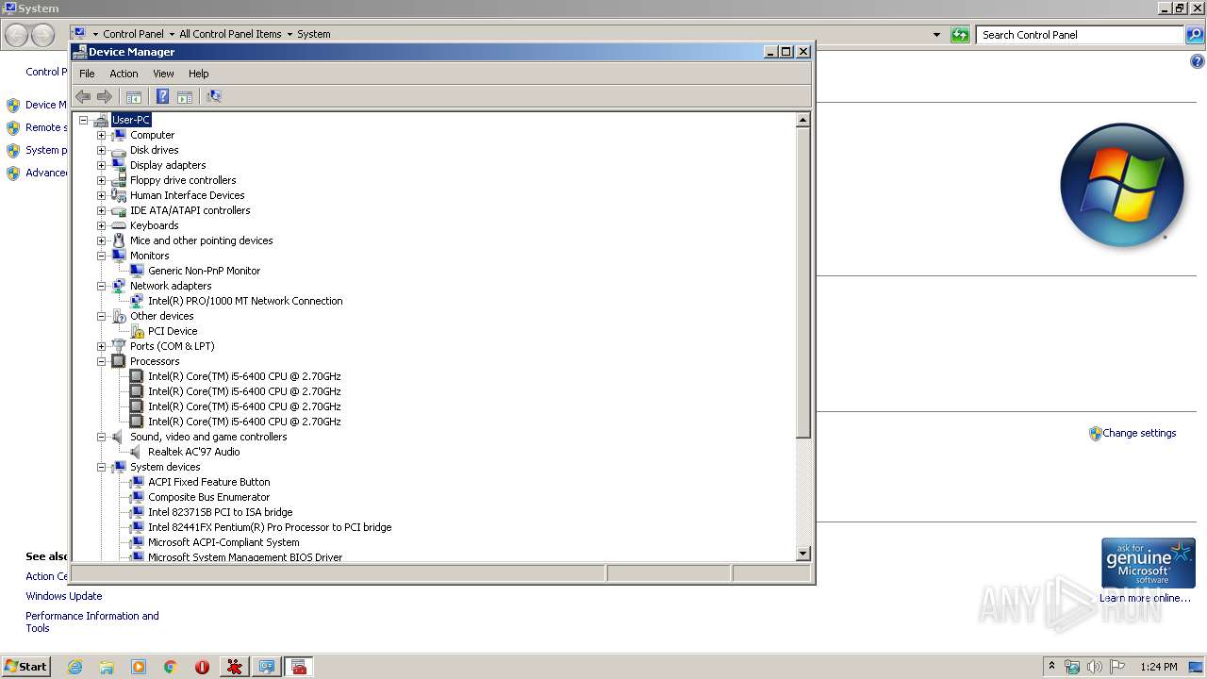Collapse the Processors category

point(102,361)
